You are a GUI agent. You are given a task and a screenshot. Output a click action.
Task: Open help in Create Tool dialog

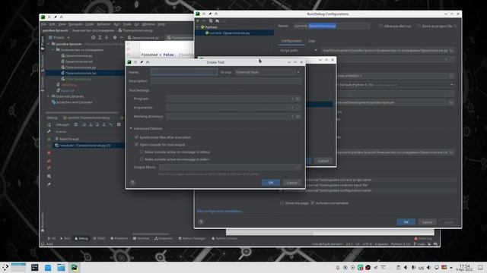point(132,183)
